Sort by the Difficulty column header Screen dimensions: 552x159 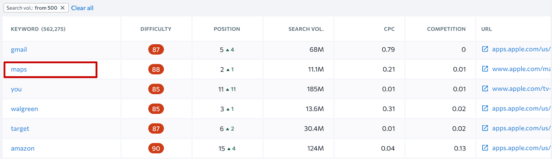(156, 29)
